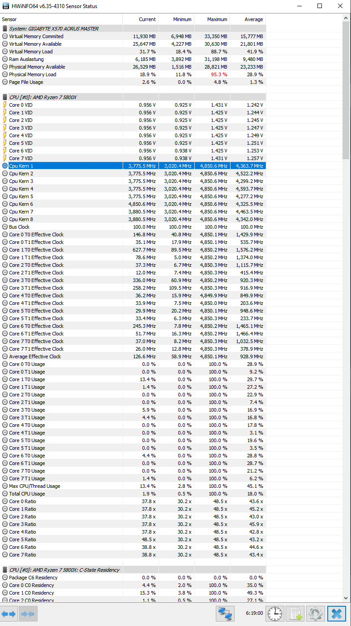
Task: Click the vertical scrollbar thumb
Action: [346, 90]
